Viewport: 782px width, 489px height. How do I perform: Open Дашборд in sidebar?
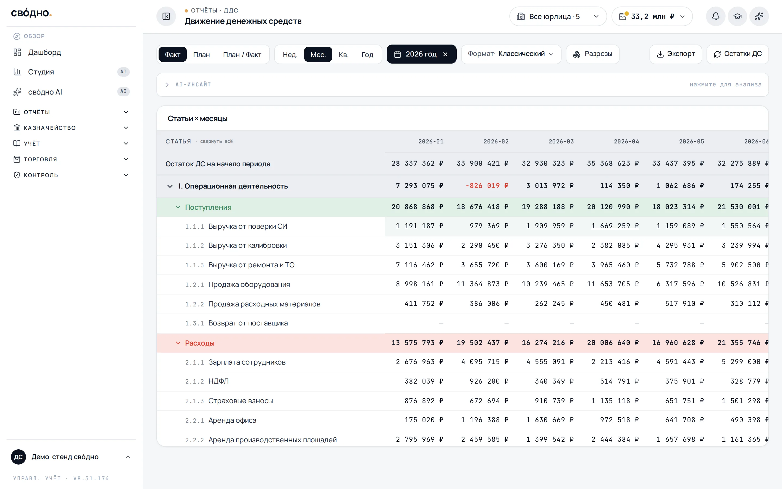point(71,52)
